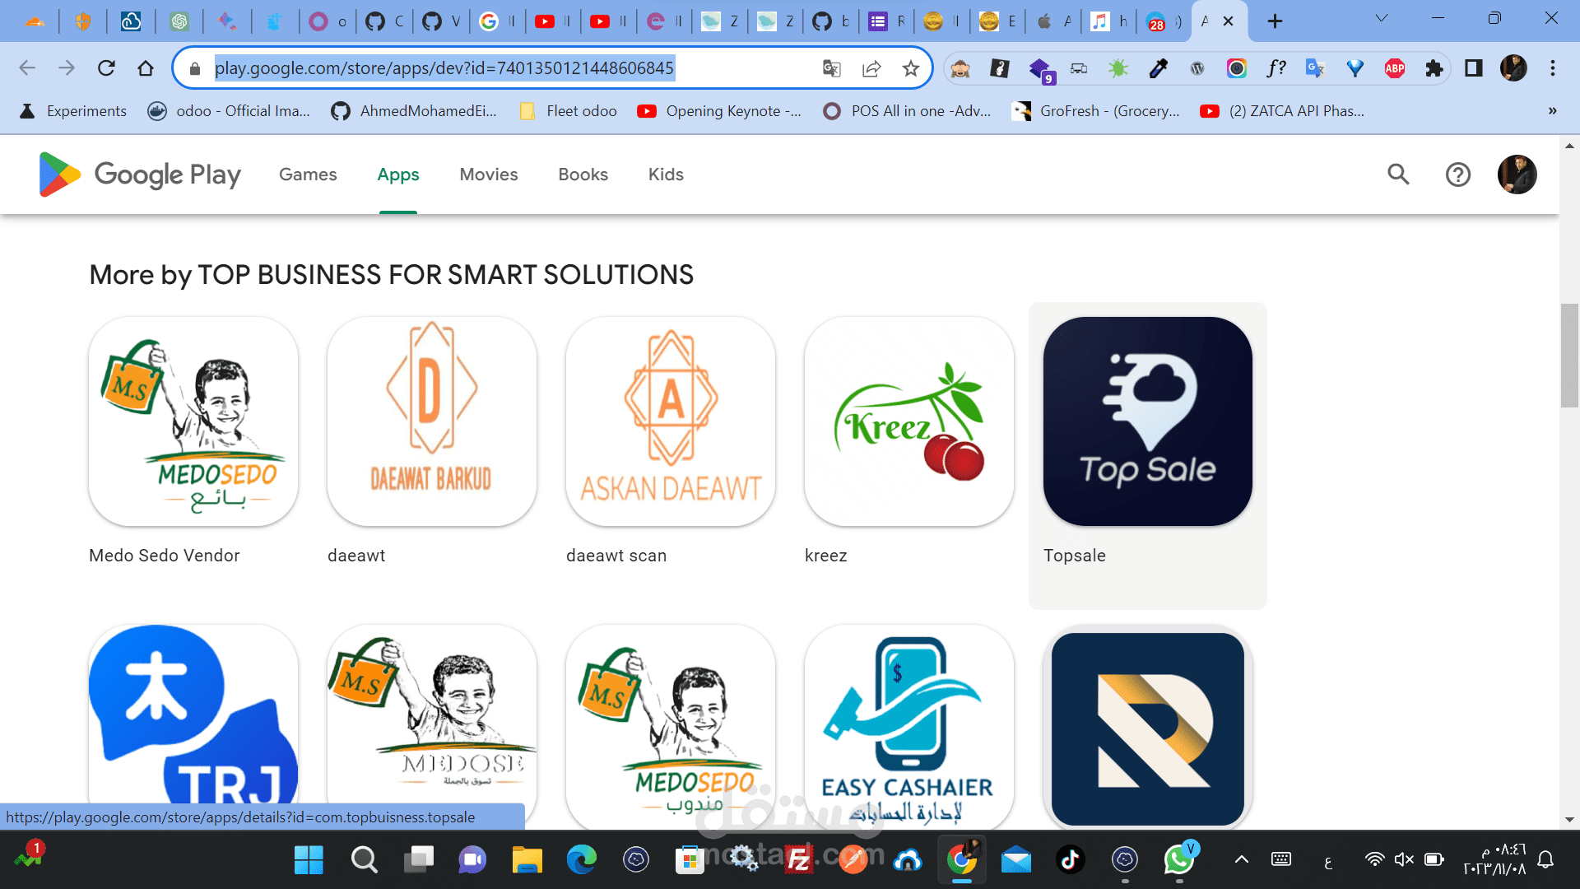Select the Movies tab
This screenshot has width=1580, height=889.
tap(488, 175)
